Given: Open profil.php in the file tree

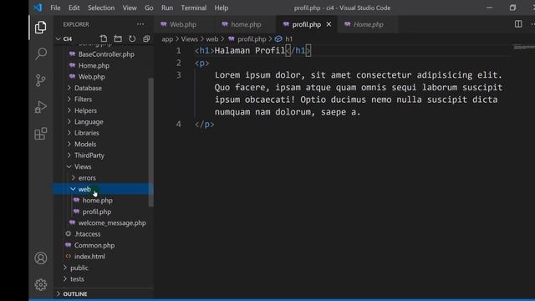Looking at the screenshot, I should click(x=97, y=212).
